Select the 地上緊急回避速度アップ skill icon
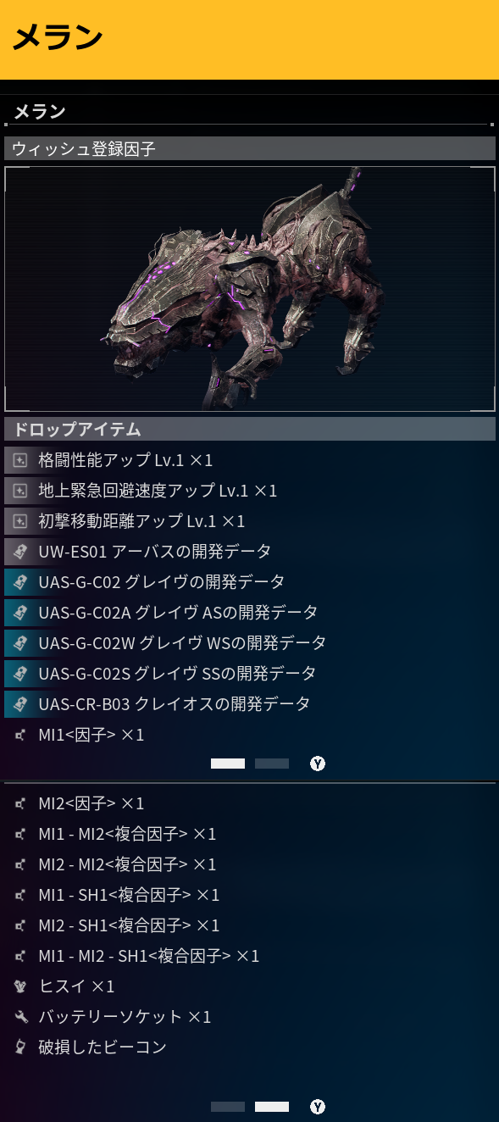 [x=19, y=491]
